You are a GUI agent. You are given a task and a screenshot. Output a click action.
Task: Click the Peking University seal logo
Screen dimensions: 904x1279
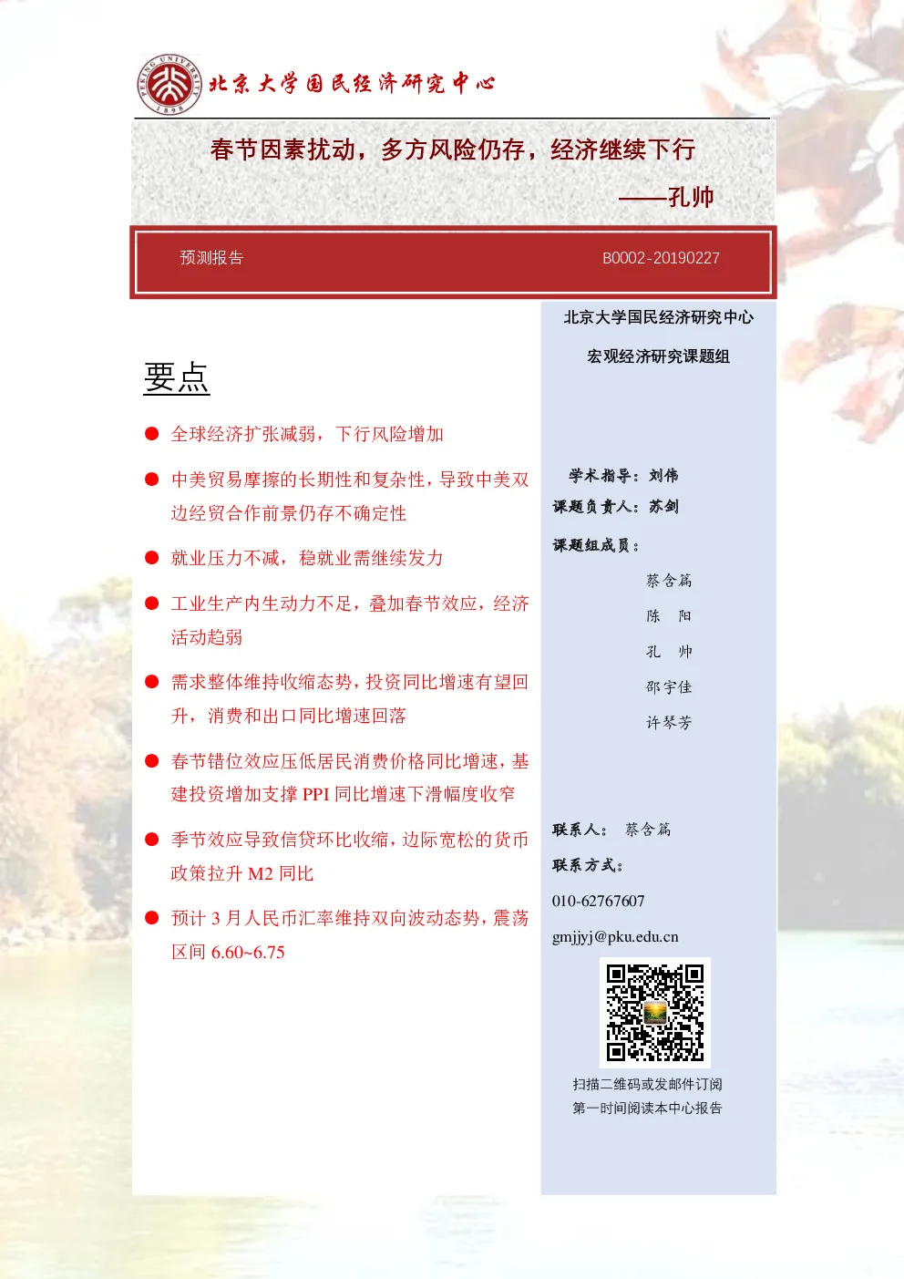point(169,84)
